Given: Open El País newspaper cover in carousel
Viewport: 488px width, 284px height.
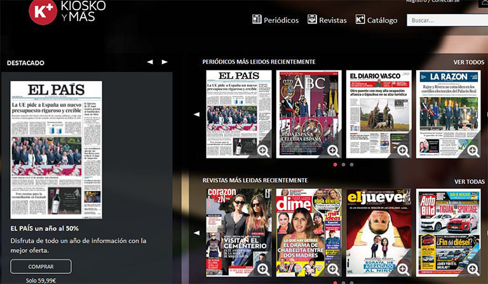Looking at the screenshot, I should [239, 114].
